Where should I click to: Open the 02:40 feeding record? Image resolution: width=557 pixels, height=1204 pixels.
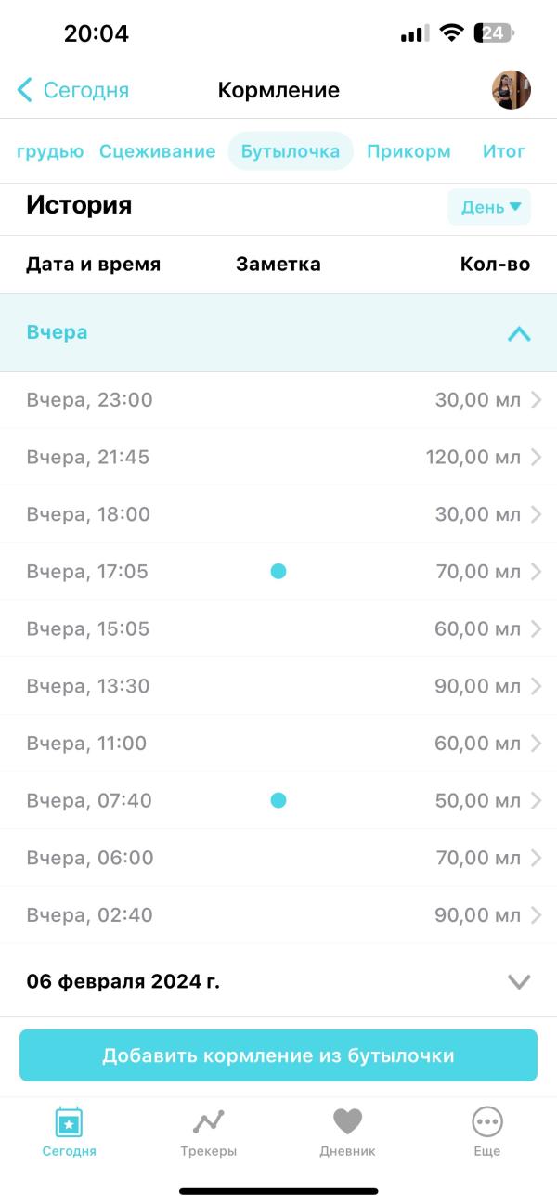click(278, 915)
